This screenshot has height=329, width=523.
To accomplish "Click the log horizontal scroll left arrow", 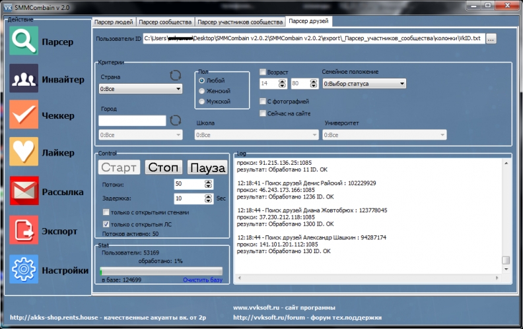I will tap(240, 278).
